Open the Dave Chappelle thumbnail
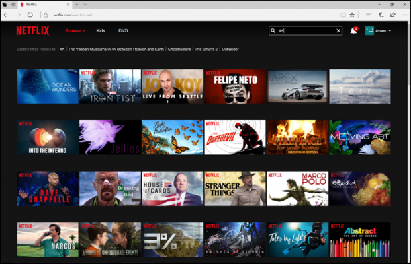 [48, 189]
